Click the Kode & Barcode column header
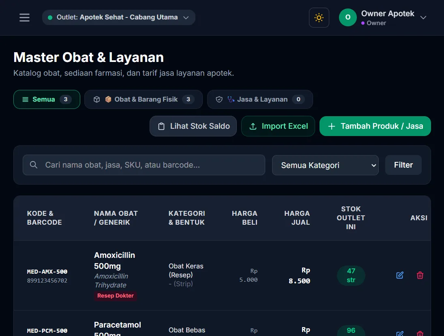This screenshot has width=444, height=336. click(x=45, y=218)
